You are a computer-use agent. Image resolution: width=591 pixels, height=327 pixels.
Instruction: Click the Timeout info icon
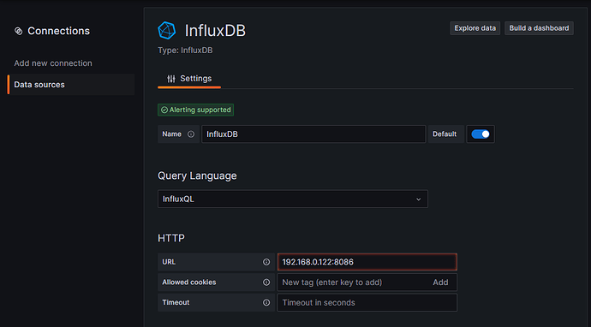pyautogui.click(x=266, y=302)
